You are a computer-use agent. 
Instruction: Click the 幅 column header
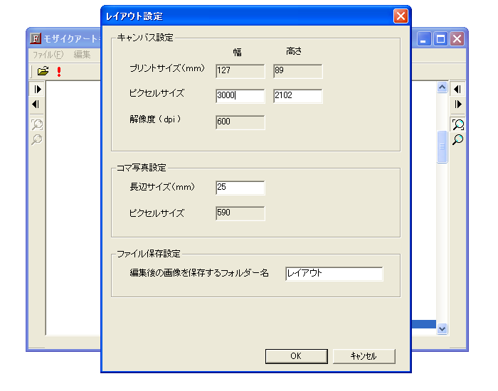tap(237, 52)
